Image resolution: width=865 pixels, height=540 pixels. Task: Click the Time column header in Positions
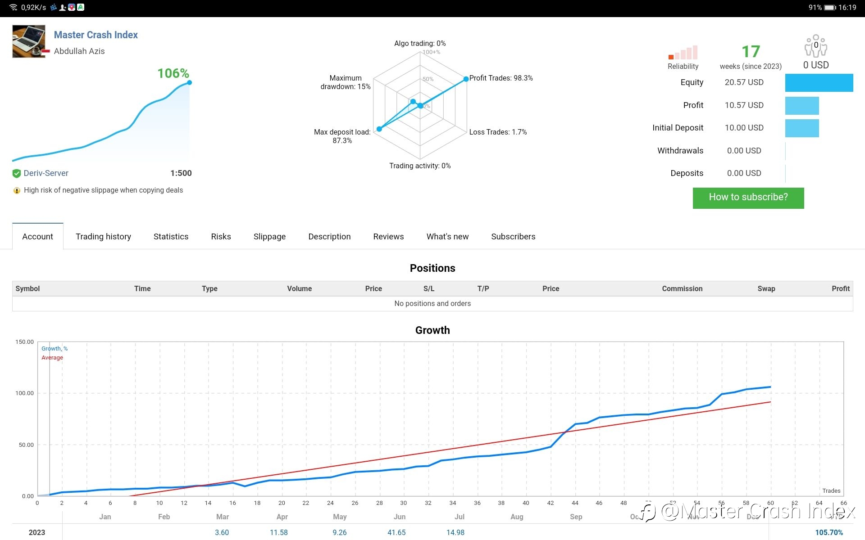pos(142,288)
